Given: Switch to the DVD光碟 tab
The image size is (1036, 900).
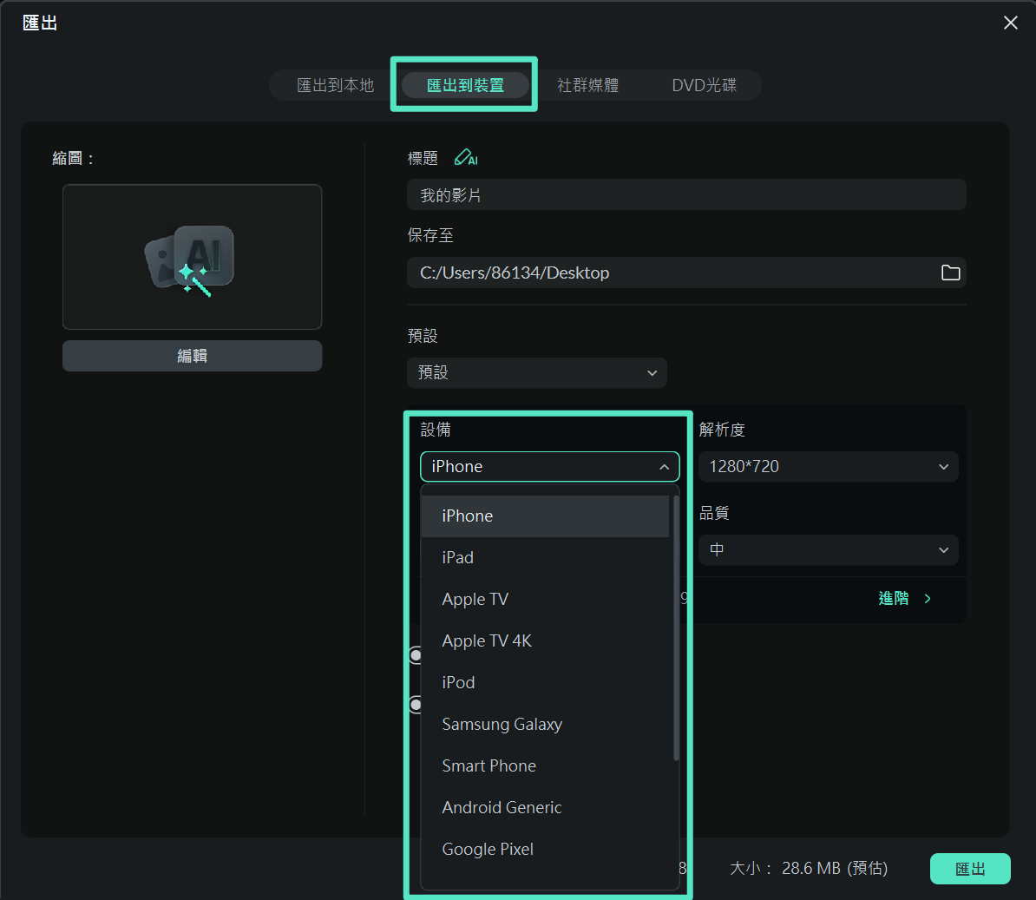Looking at the screenshot, I should [704, 85].
